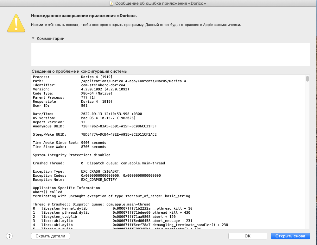Click the Time Since Wake 8700 seconds line
Viewport: 317px width, 245px height.
click(70, 147)
